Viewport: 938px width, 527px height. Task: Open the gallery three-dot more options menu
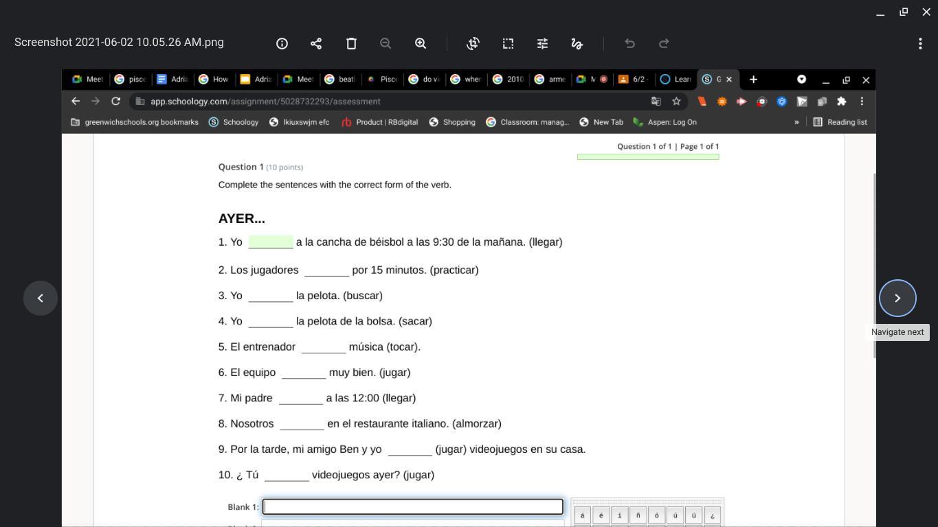pyautogui.click(x=920, y=43)
